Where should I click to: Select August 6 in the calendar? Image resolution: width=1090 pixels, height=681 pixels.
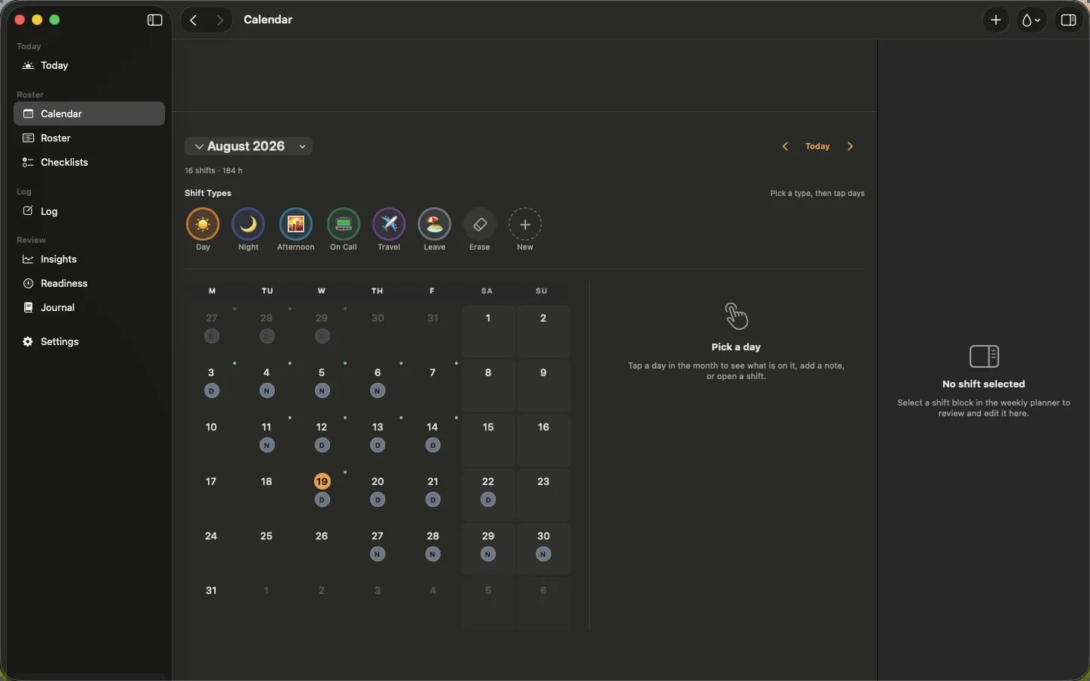[378, 386]
